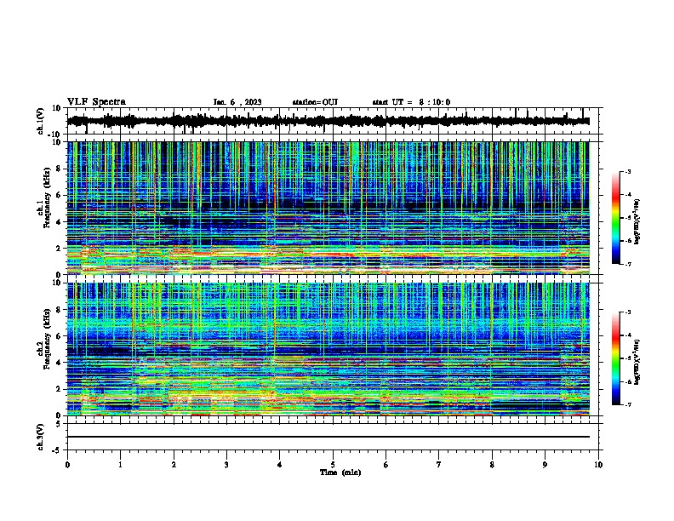674x521 pixels.
Task: Click time axis tick label "1"
Action: coord(120,465)
